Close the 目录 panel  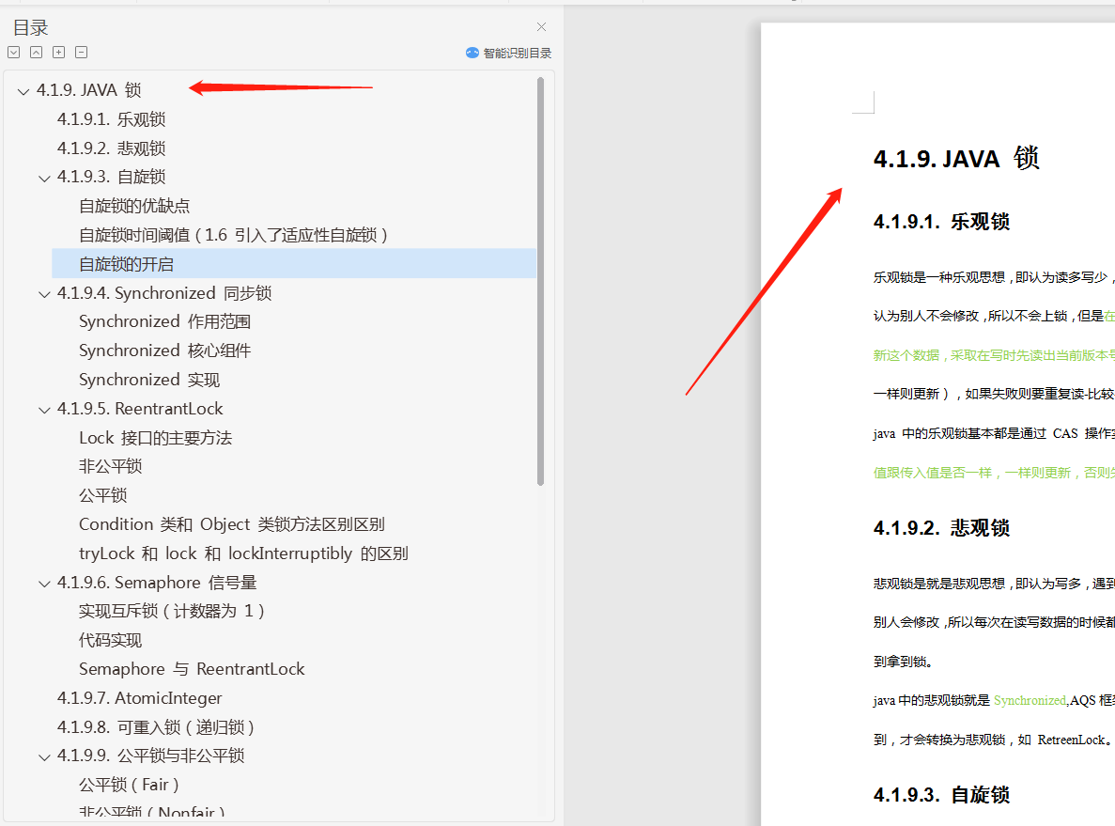(x=540, y=26)
